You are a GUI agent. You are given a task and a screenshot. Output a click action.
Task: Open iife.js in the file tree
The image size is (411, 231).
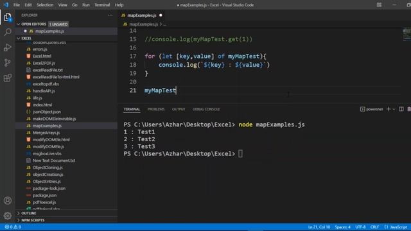(x=37, y=98)
